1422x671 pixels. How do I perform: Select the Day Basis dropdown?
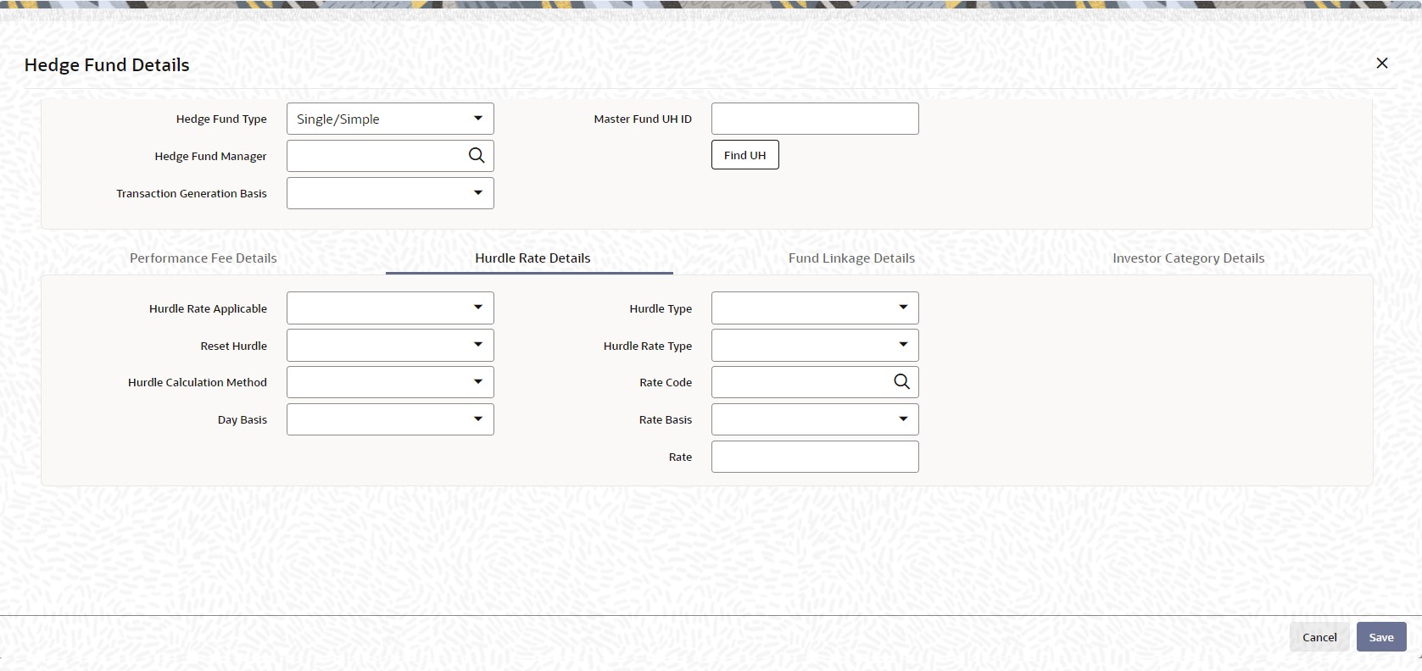click(x=390, y=419)
